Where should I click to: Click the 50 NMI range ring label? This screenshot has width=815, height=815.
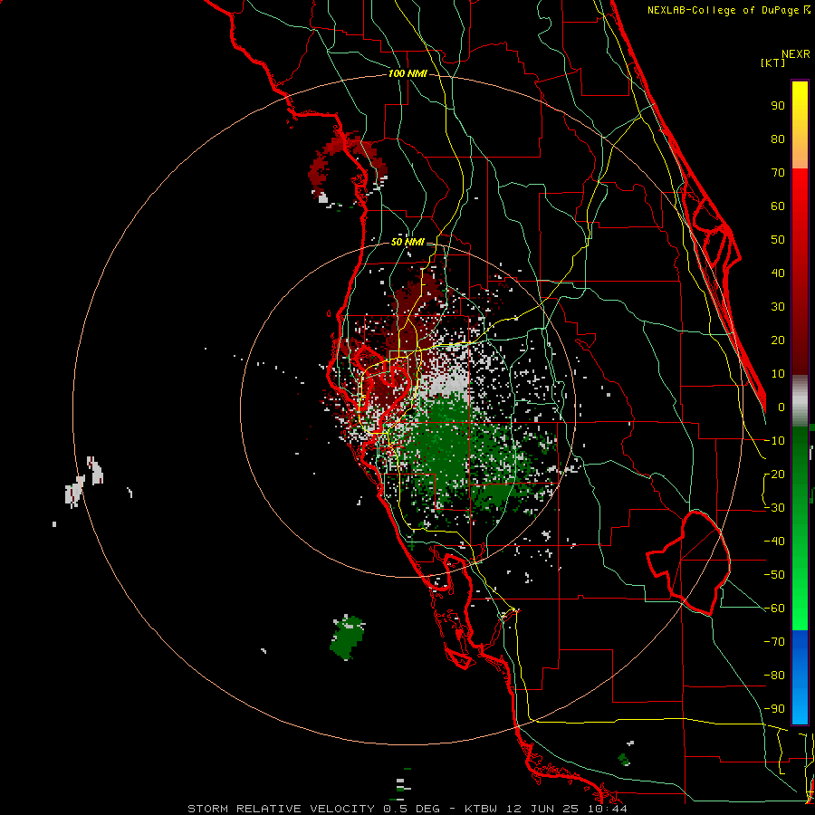click(407, 242)
